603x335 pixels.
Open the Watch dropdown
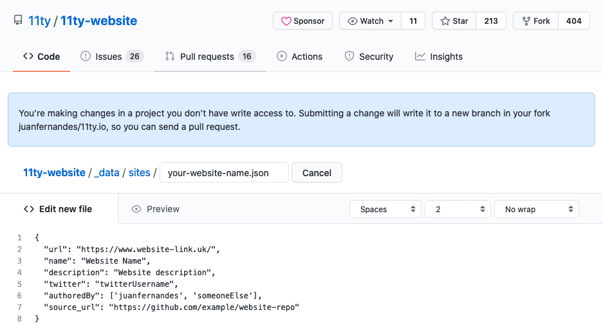[x=370, y=21]
